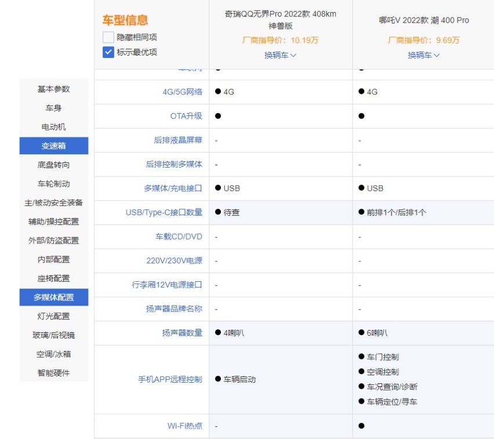This screenshot has height=439, width=494.
Task: Open the 4G/5G网络 parameter link
Action: click(183, 92)
